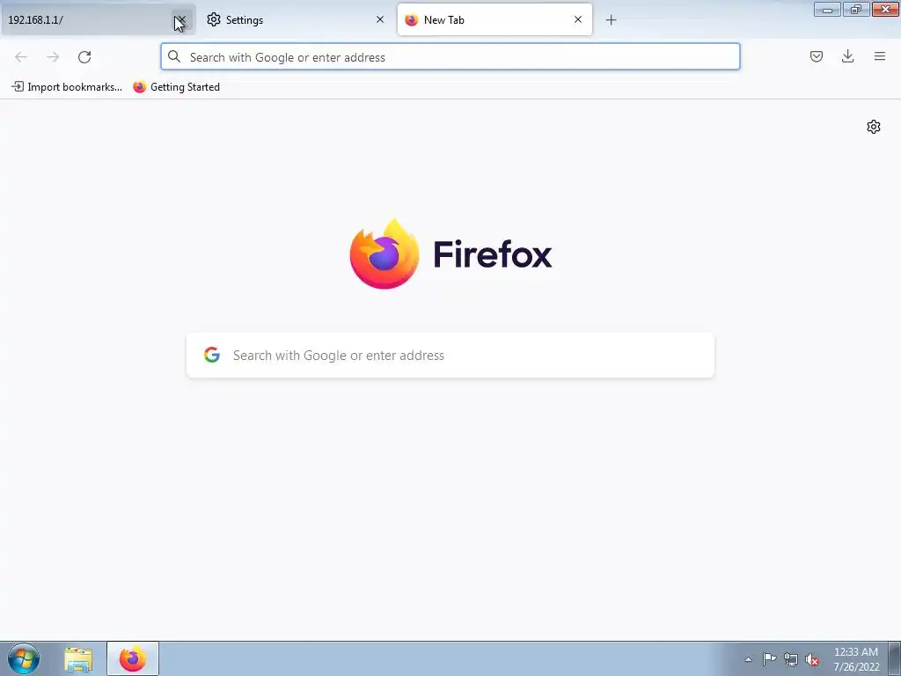
Task: Open a new tab with plus button
Action: pyautogui.click(x=611, y=20)
